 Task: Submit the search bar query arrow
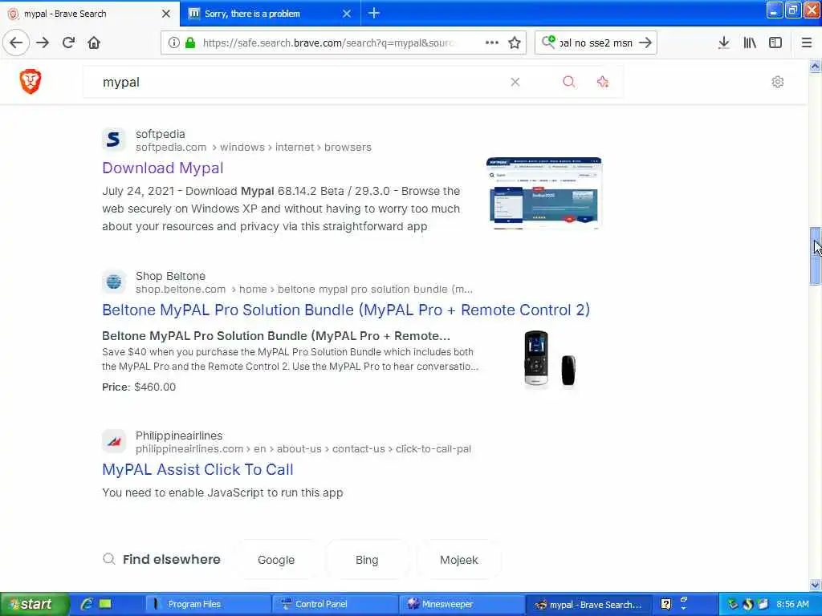646,43
